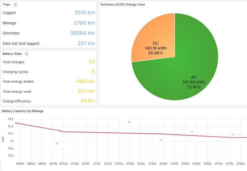Click the info icon next to Trips
The height and width of the screenshot is (171, 247).
(x=15, y=5)
